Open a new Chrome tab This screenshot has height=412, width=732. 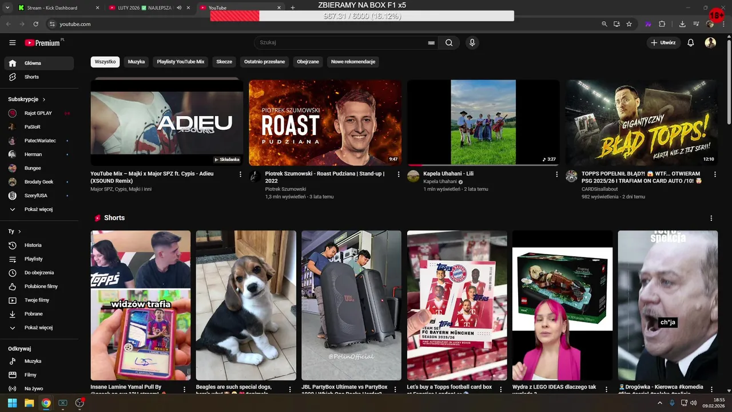(293, 8)
